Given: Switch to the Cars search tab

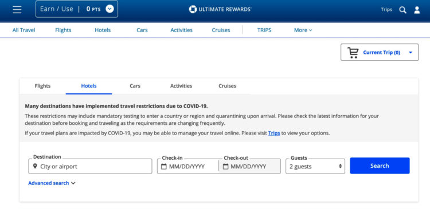Looking at the screenshot, I should [135, 86].
